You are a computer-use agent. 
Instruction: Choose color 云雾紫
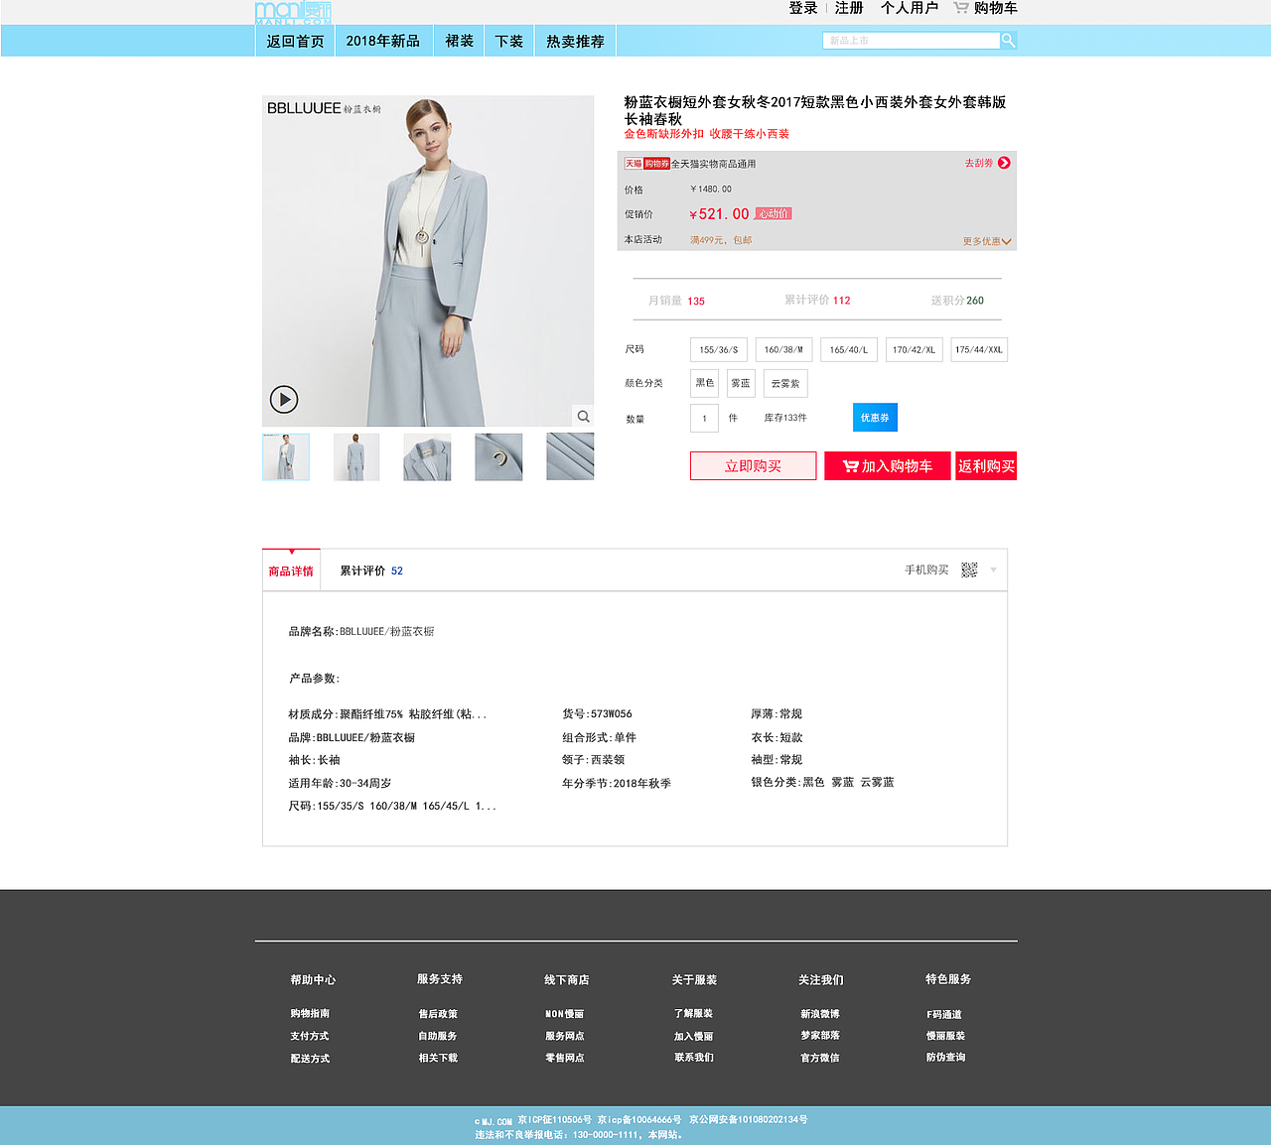pos(785,383)
